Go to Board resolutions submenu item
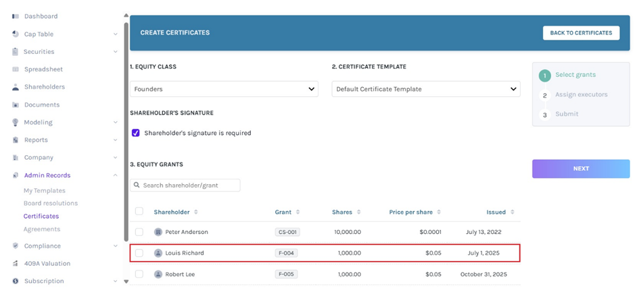This screenshot has height=290, width=635. (x=51, y=203)
